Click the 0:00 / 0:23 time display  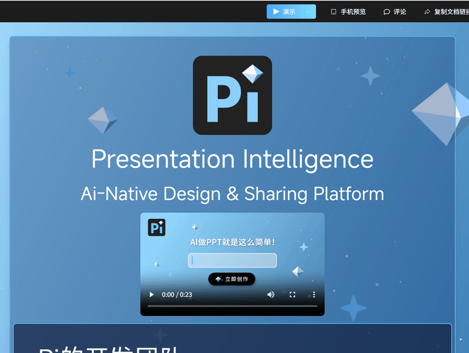177,294
